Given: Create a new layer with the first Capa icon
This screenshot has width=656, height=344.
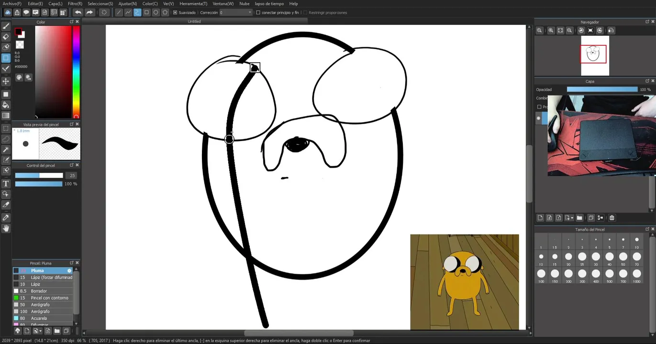Looking at the screenshot, I should pos(540,218).
